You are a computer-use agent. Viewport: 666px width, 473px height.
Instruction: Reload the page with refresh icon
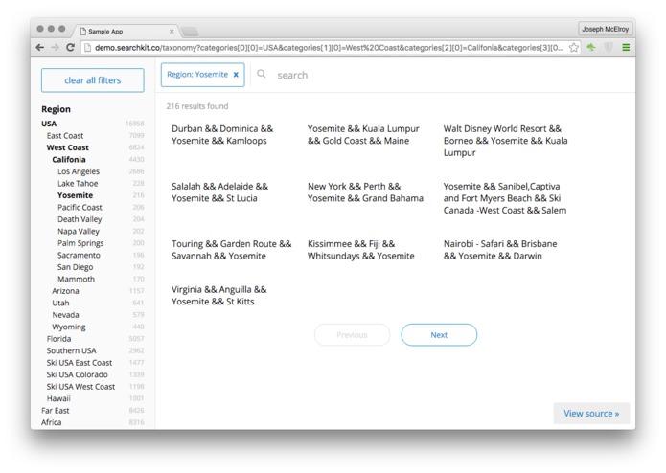click(71, 48)
